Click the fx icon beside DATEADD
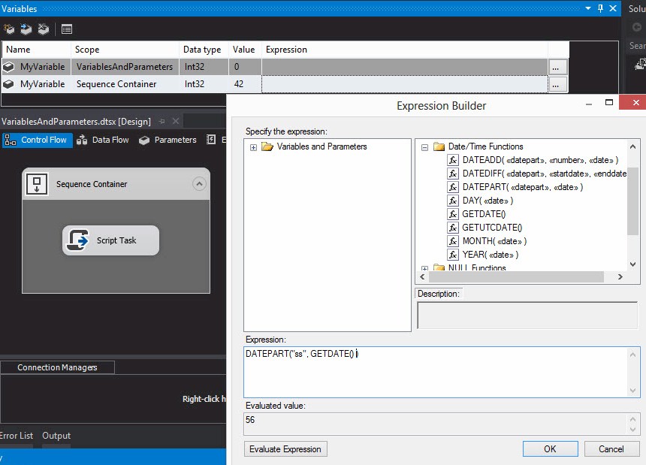This screenshot has width=646, height=465. (x=453, y=160)
